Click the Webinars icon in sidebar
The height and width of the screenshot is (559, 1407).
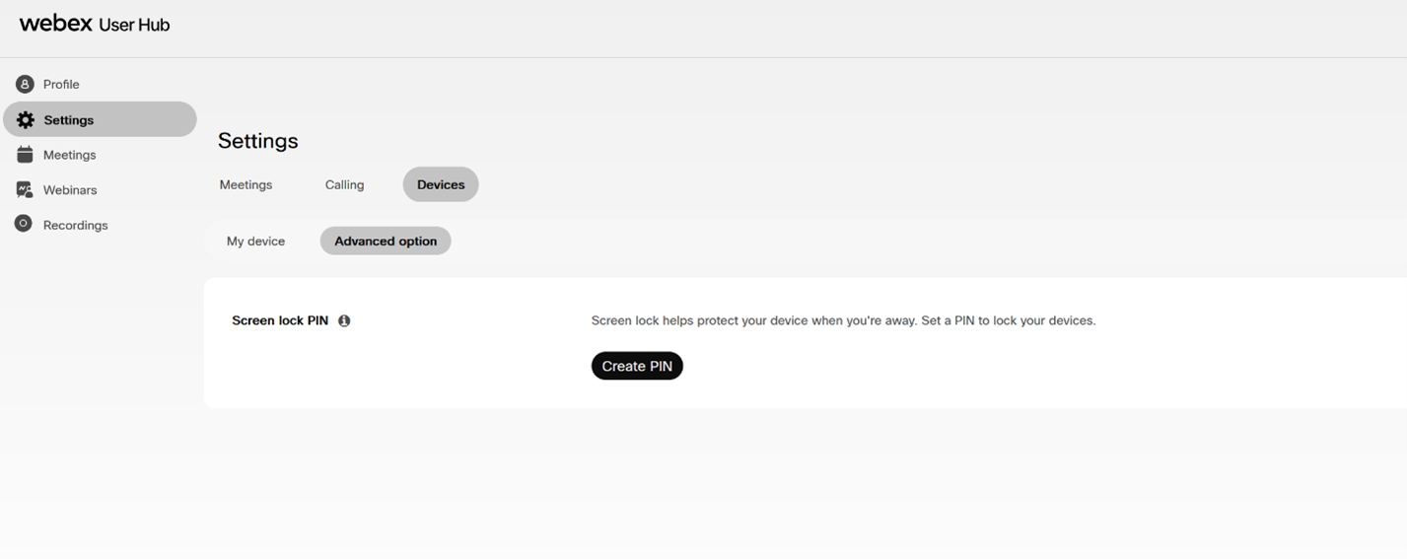[x=25, y=189]
